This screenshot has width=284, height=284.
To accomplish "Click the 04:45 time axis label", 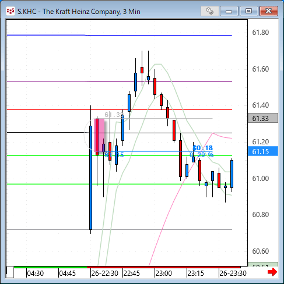I will [68, 274].
